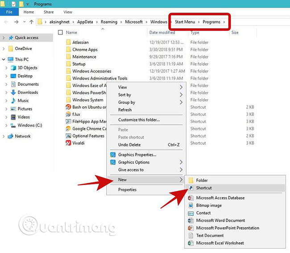The image size is (290, 253).
Task: Select Pictures in the navigation pane
Action: click(x=25, y=109)
